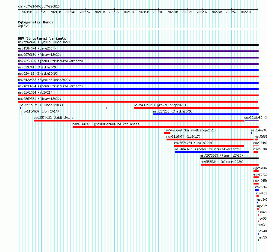Click the 70214k ruler tick label
Screen dimensions: 267x252
[x=70, y=12]
